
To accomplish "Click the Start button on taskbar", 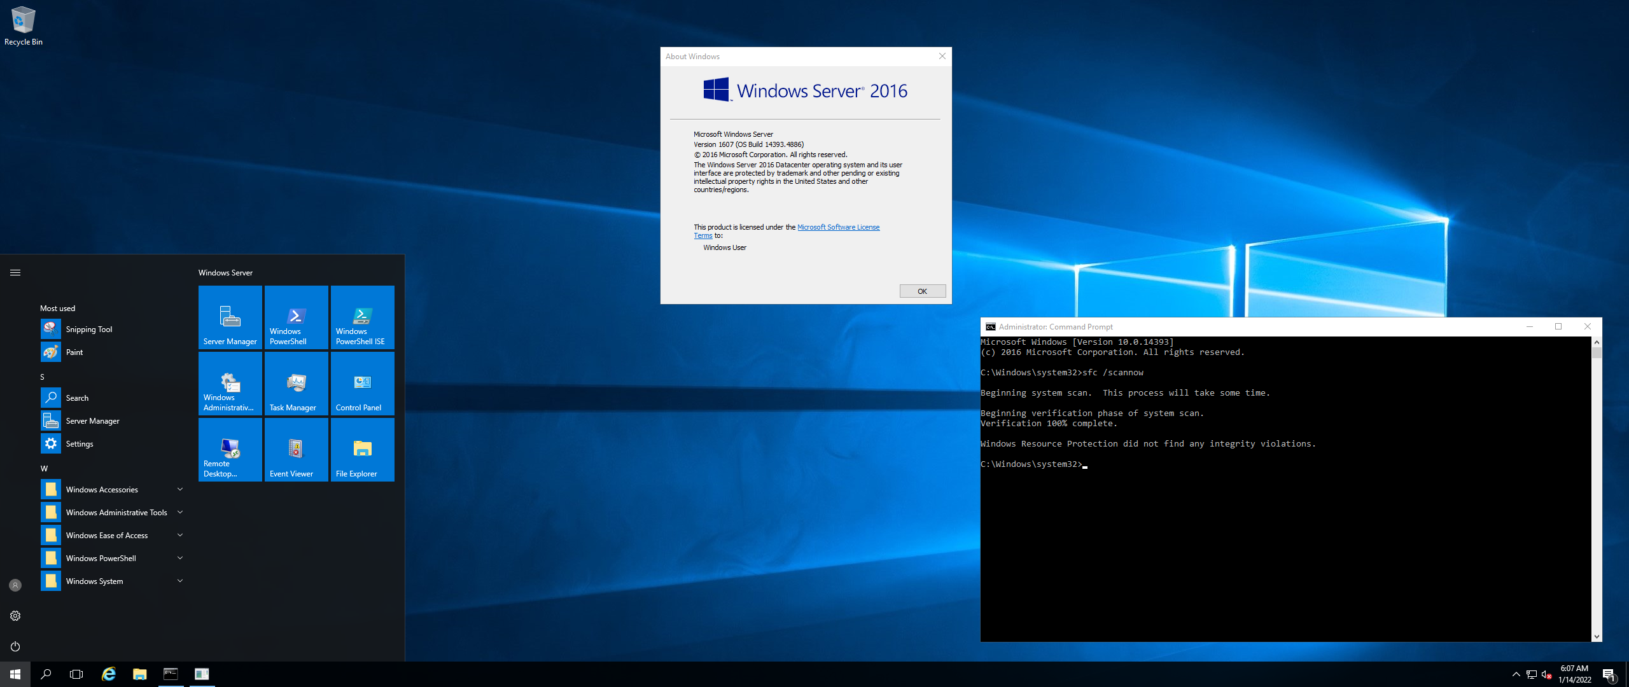I will point(15,674).
